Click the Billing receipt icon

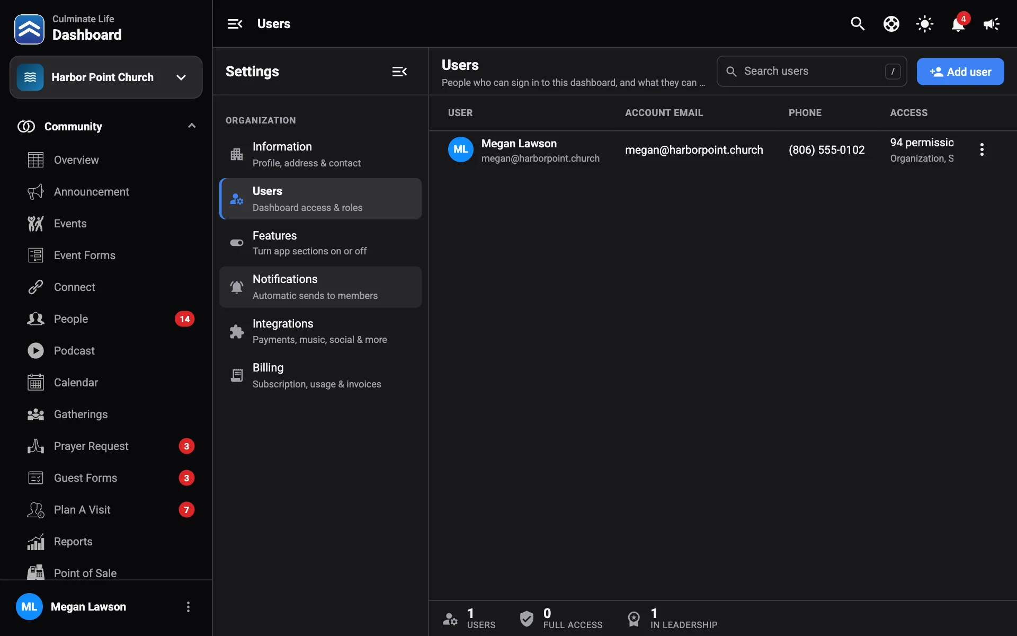click(237, 375)
